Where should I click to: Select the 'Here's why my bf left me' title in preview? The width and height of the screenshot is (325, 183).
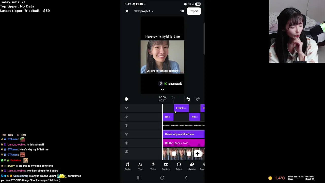point(162,36)
